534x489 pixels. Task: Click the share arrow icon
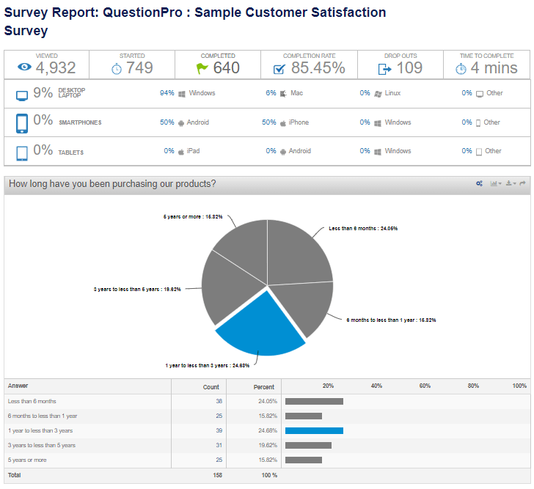[523, 184]
